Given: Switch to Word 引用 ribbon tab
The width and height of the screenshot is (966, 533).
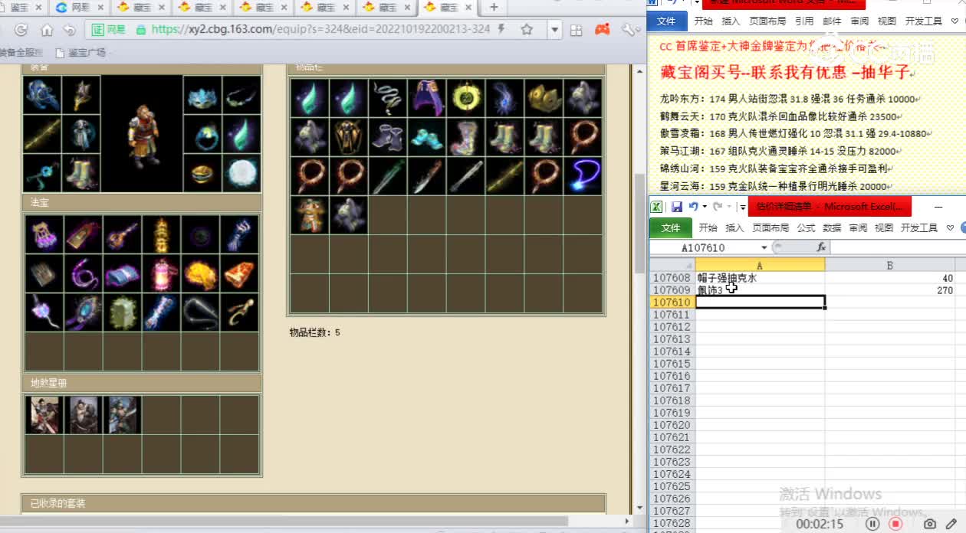Looking at the screenshot, I should (x=804, y=21).
